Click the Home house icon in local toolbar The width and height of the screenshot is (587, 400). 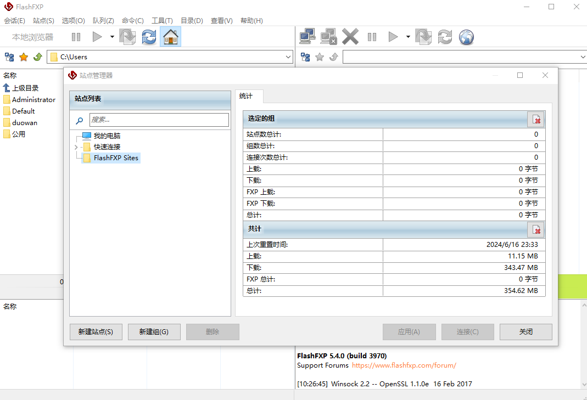pos(170,37)
